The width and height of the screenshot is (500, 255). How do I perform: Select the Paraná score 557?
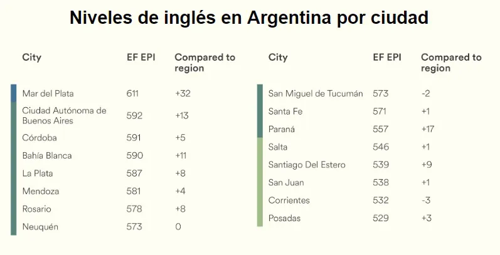point(380,129)
